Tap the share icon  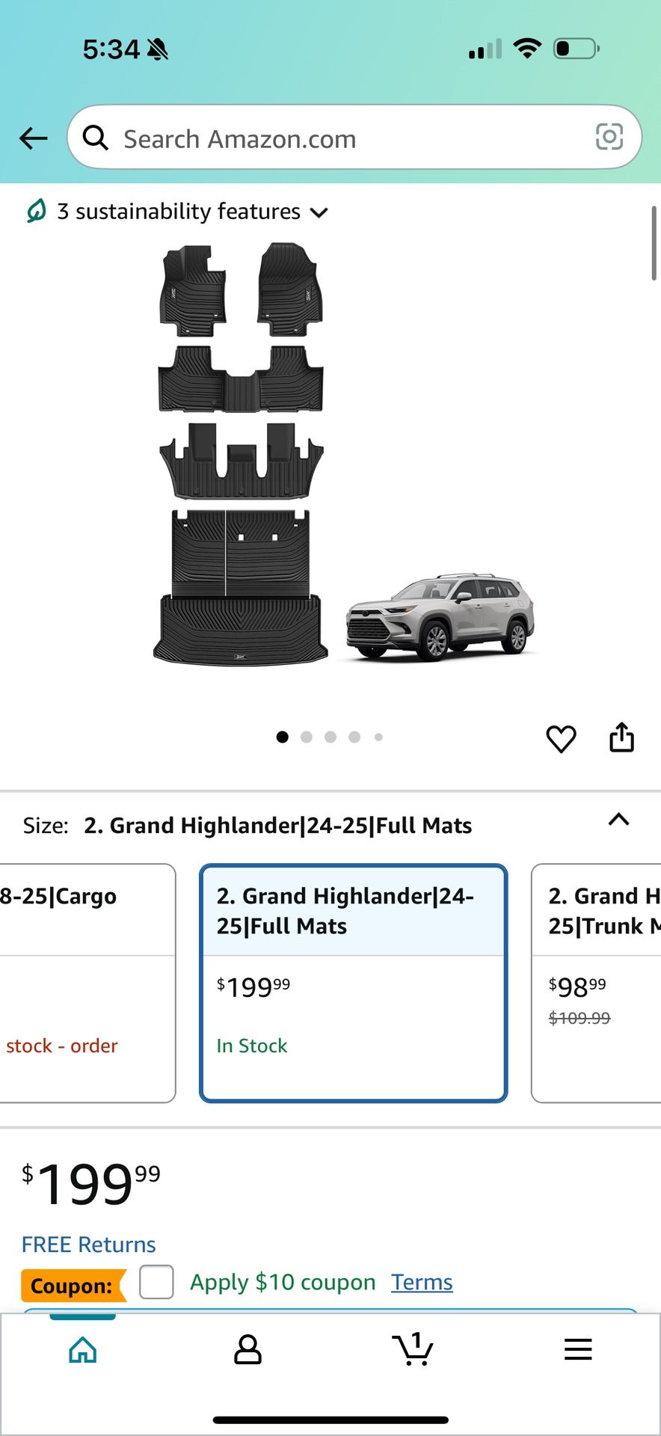pyautogui.click(x=621, y=737)
